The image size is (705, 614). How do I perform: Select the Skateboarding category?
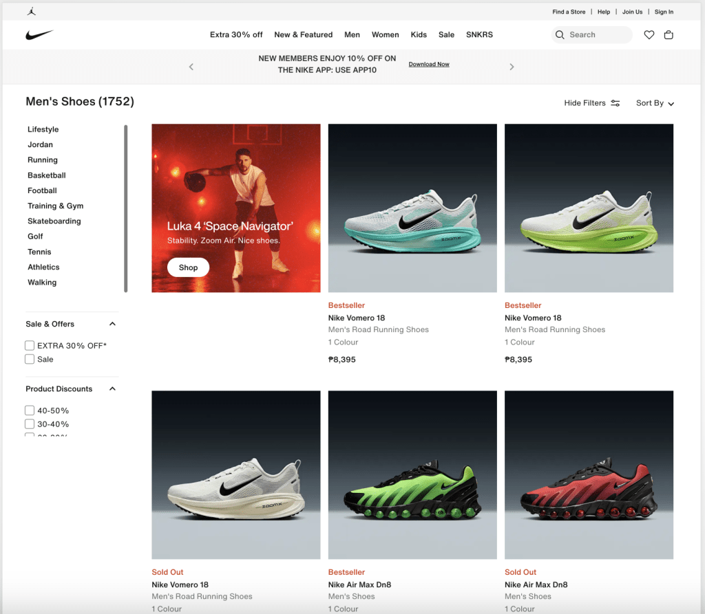pos(54,221)
